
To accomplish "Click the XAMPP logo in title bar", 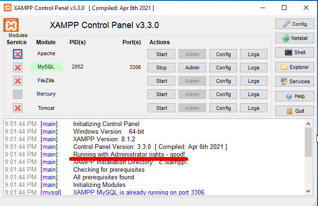I will pyautogui.click(x=8, y=8).
